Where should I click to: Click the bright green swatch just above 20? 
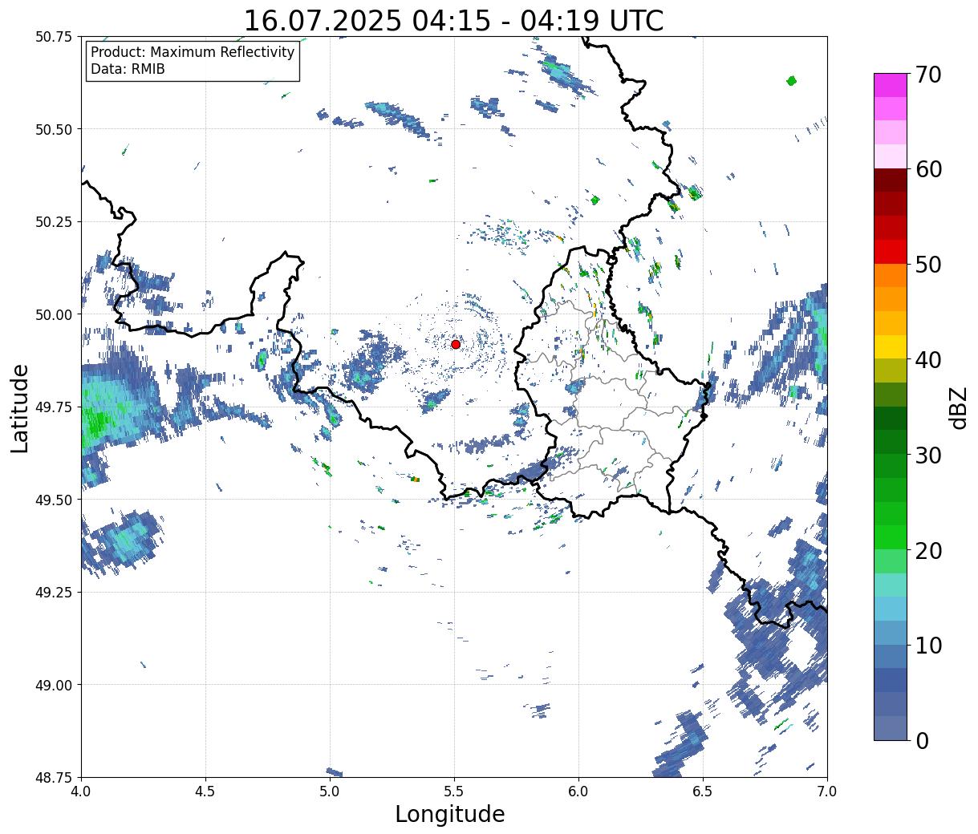pos(891,537)
